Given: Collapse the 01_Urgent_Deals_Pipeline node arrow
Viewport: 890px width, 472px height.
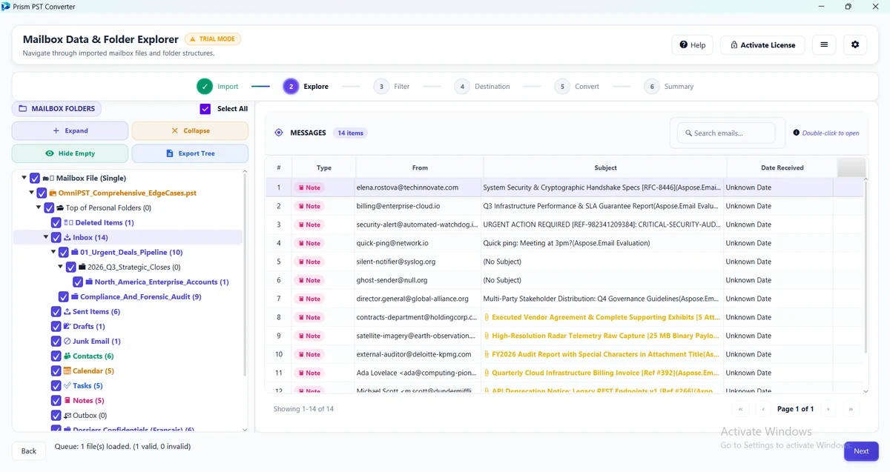Looking at the screenshot, I should coord(53,252).
